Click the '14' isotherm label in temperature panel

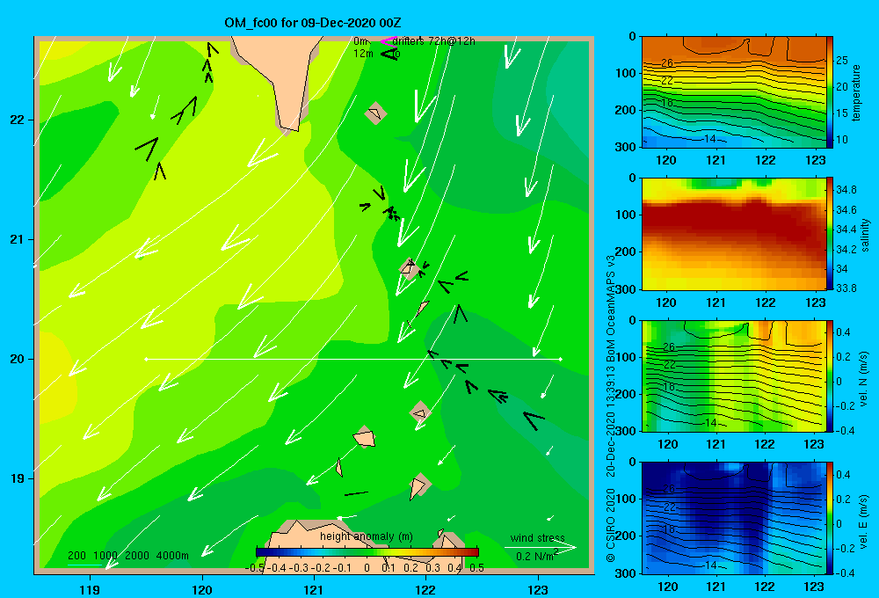click(x=709, y=139)
